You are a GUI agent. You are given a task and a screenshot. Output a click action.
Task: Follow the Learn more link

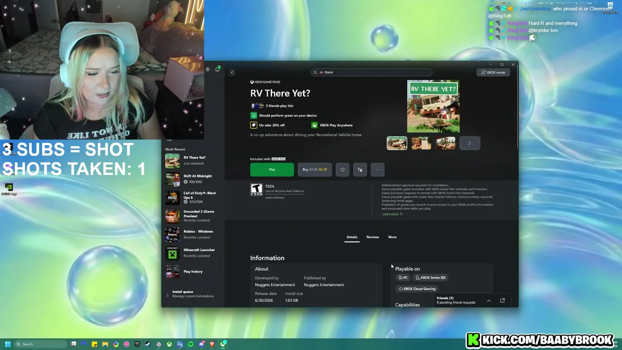390,214
